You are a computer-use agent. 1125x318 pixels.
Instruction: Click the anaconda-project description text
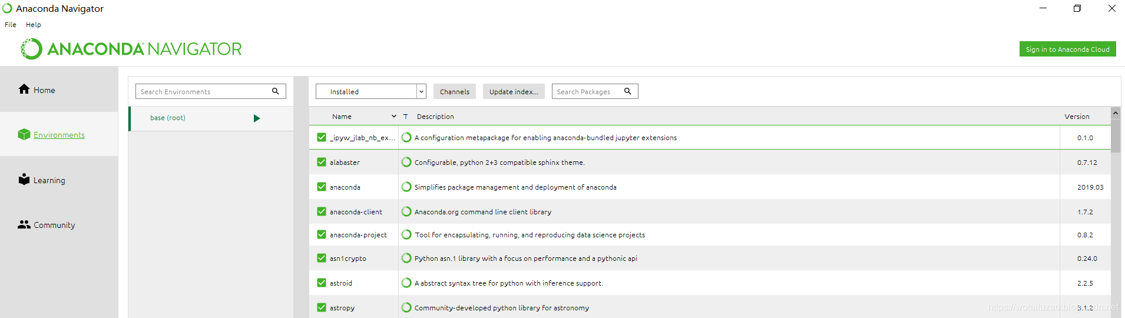coord(530,235)
